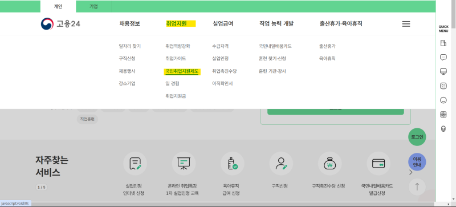
Task: Click the 1 / 5 page indicator
Action: click(x=42, y=187)
